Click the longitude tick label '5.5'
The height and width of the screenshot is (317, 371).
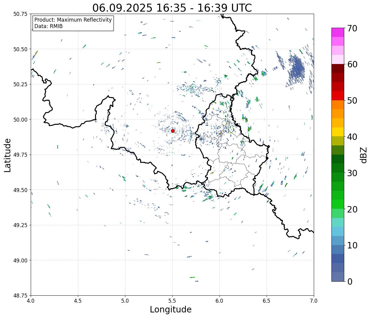pos(172,301)
